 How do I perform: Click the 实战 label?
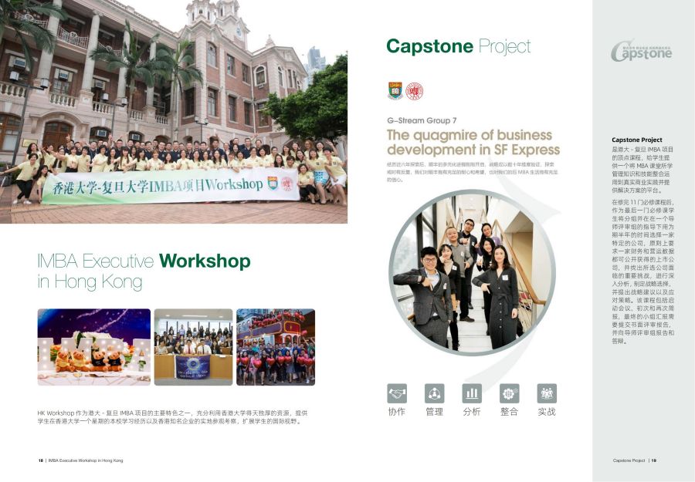tap(547, 412)
